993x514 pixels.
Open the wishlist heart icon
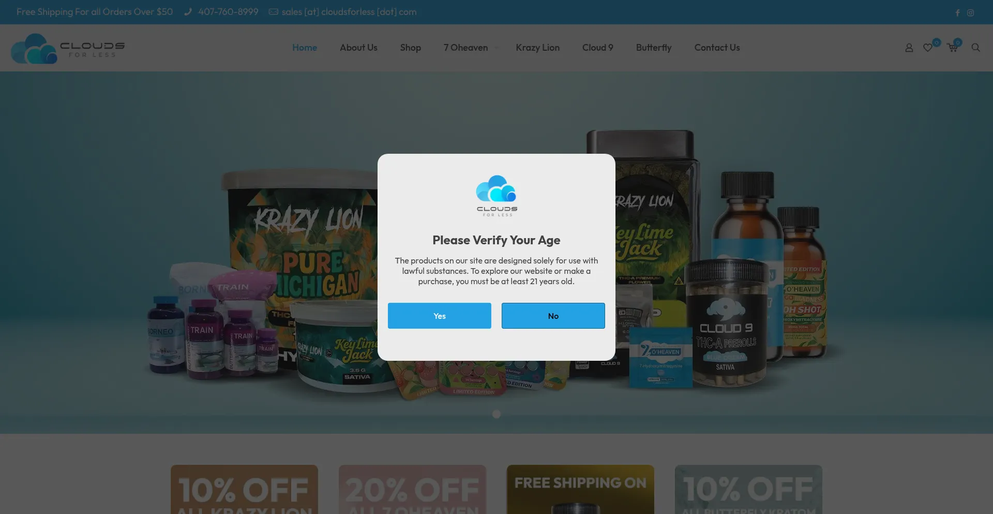pos(928,48)
